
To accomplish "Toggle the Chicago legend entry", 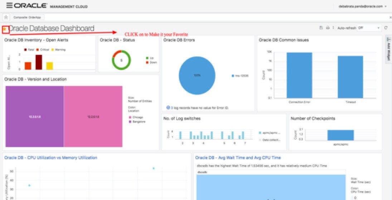I will click(136, 117).
